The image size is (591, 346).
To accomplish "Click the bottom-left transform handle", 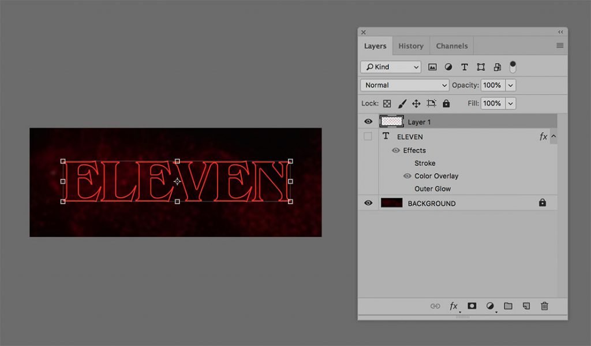I will click(63, 201).
